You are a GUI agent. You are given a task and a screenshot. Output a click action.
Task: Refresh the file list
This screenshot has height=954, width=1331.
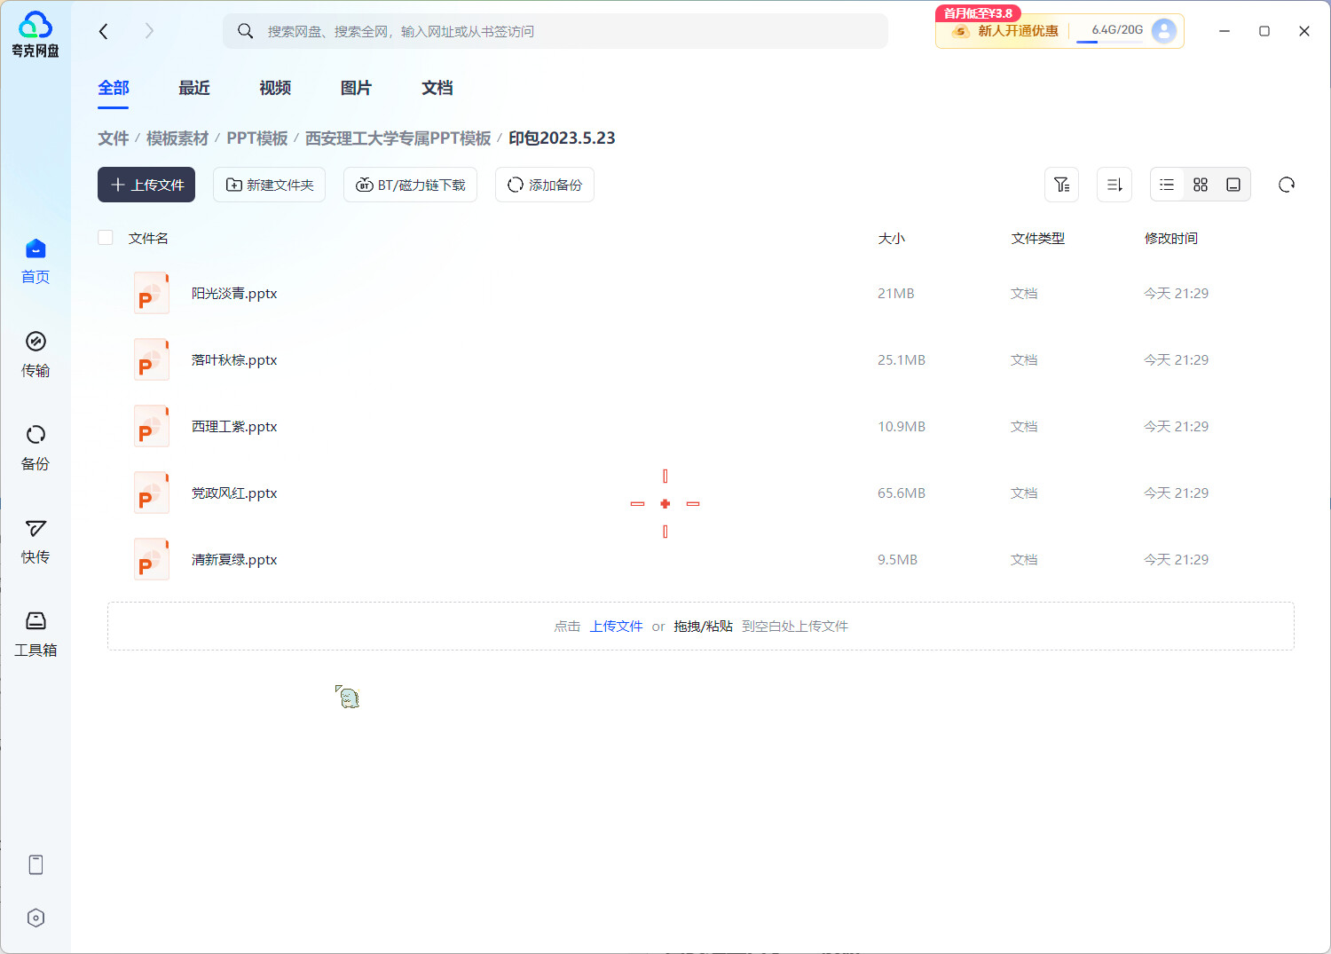coord(1287,185)
